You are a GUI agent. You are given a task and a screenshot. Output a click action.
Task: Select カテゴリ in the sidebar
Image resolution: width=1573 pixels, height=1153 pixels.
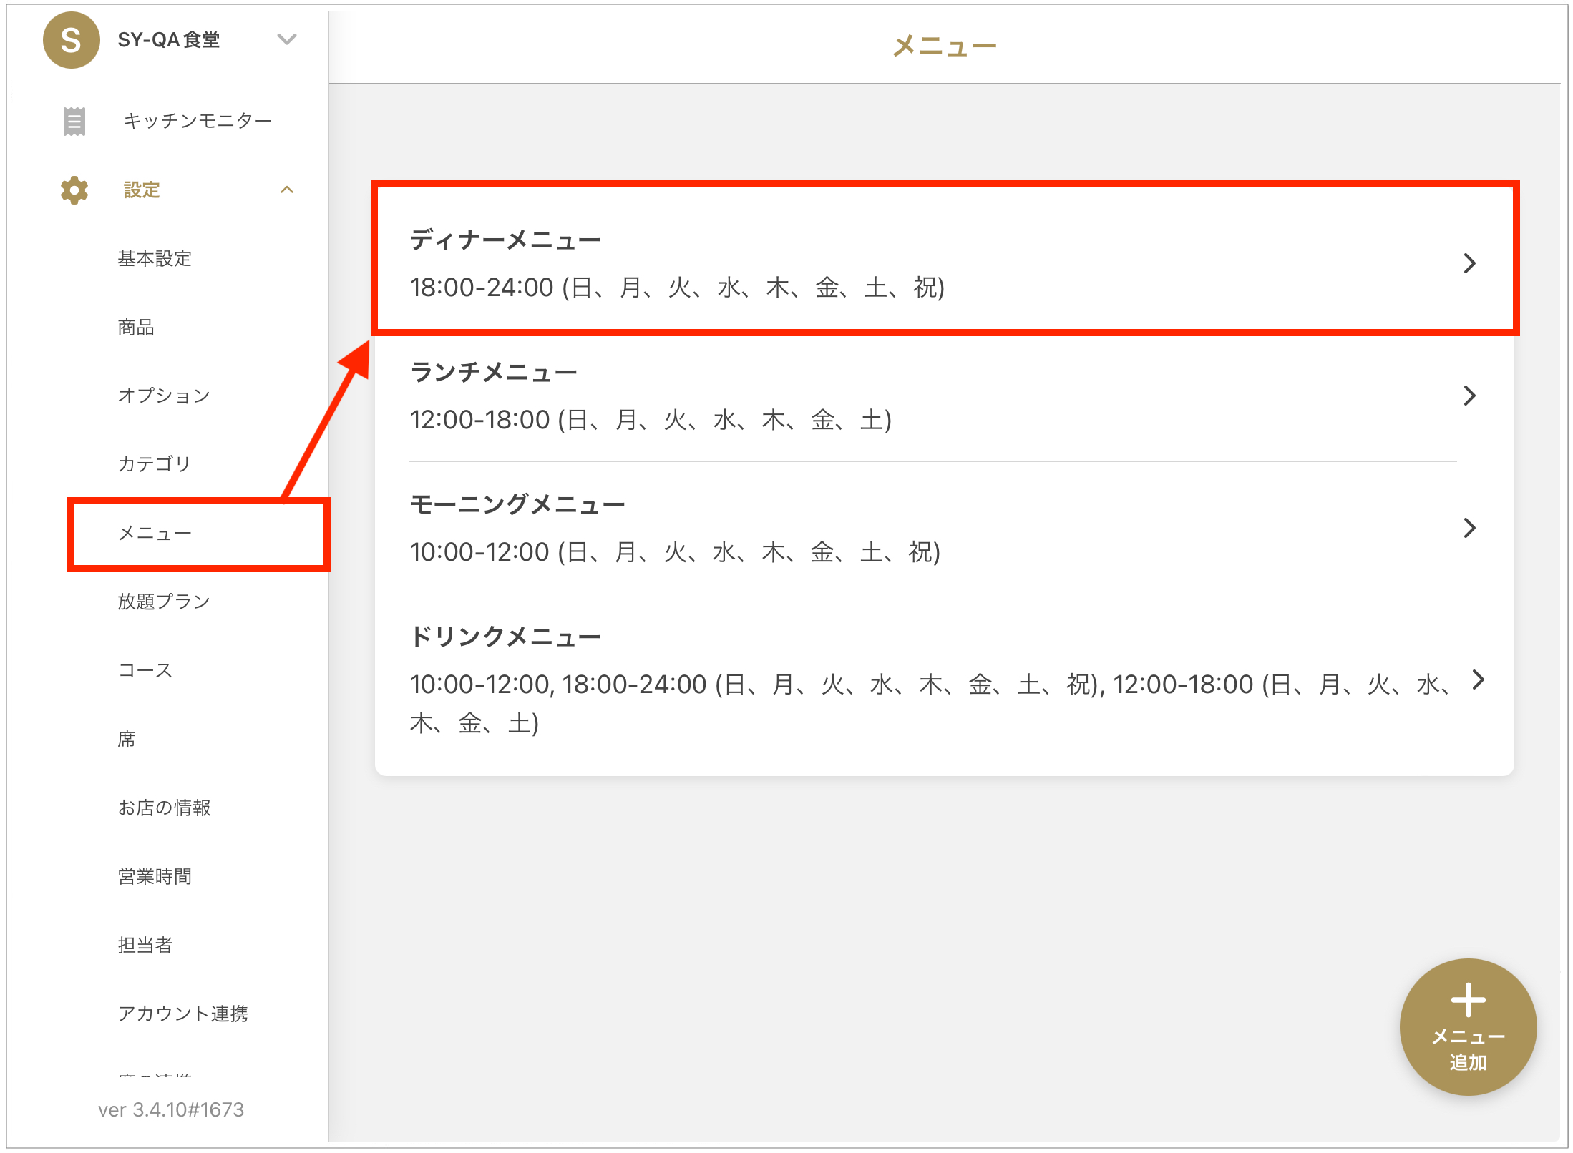(x=155, y=464)
